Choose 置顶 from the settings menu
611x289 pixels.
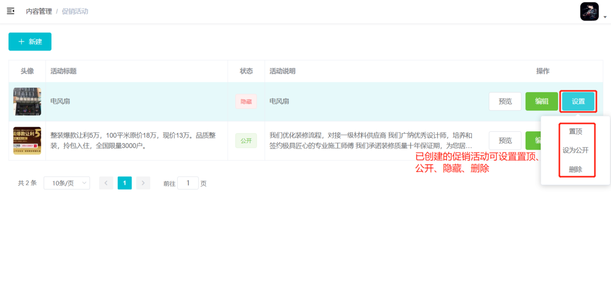pyautogui.click(x=575, y=131)
